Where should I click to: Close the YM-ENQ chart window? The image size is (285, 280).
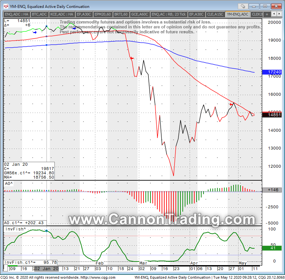pyautogui.click(x=276, y=6)
